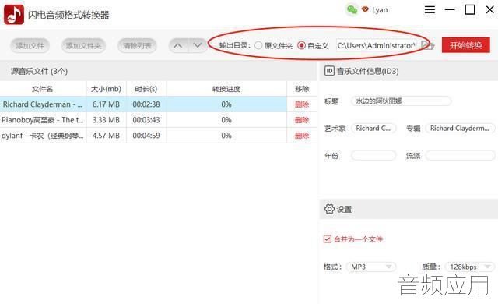
Task: Select the 原文件夹 radio option
Action: point(258,45)
